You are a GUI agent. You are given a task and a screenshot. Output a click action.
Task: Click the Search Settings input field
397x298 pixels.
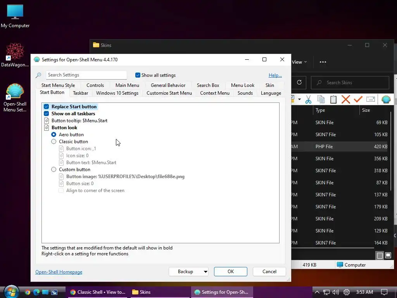86,75
